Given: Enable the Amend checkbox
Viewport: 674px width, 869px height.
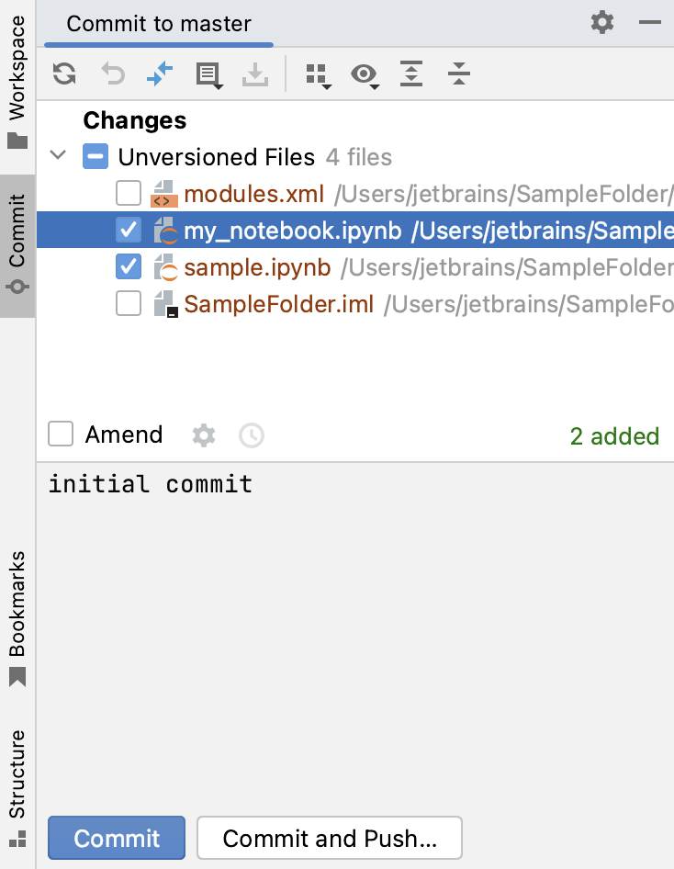Looking at the screenshot, I should coord(60,434).
